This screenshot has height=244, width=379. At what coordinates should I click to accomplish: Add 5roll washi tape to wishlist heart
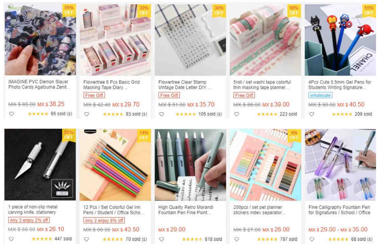coord(237,114)
